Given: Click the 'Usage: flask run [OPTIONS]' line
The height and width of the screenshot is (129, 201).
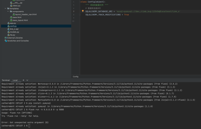Looking at the screenshot, I should point(17,113).
